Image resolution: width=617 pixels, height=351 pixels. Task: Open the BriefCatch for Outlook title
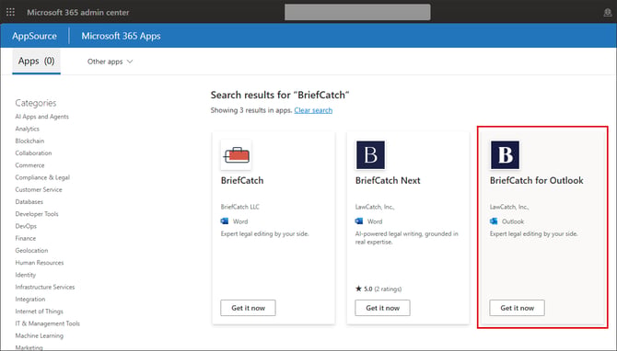536,181
